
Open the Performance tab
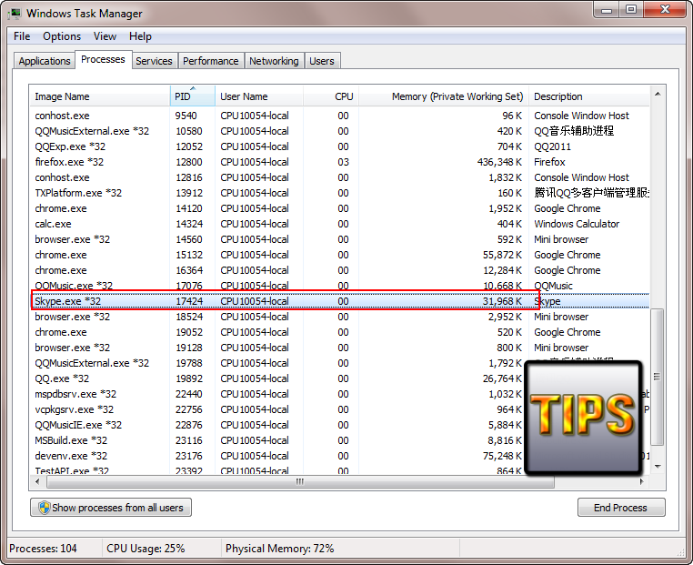pyautogui.click(x=210, y=61)
